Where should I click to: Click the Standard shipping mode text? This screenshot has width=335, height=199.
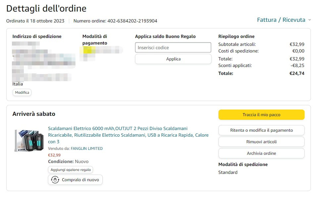coord(228,172)
